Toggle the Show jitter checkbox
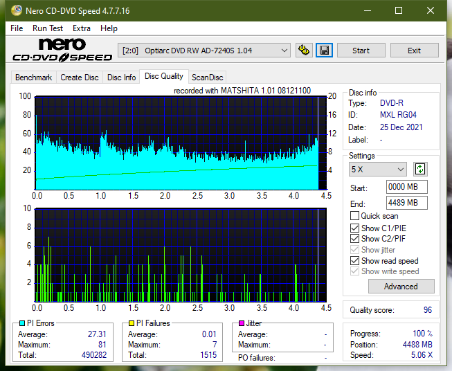Viewport: 452px width, 371px height. point(354,250)
